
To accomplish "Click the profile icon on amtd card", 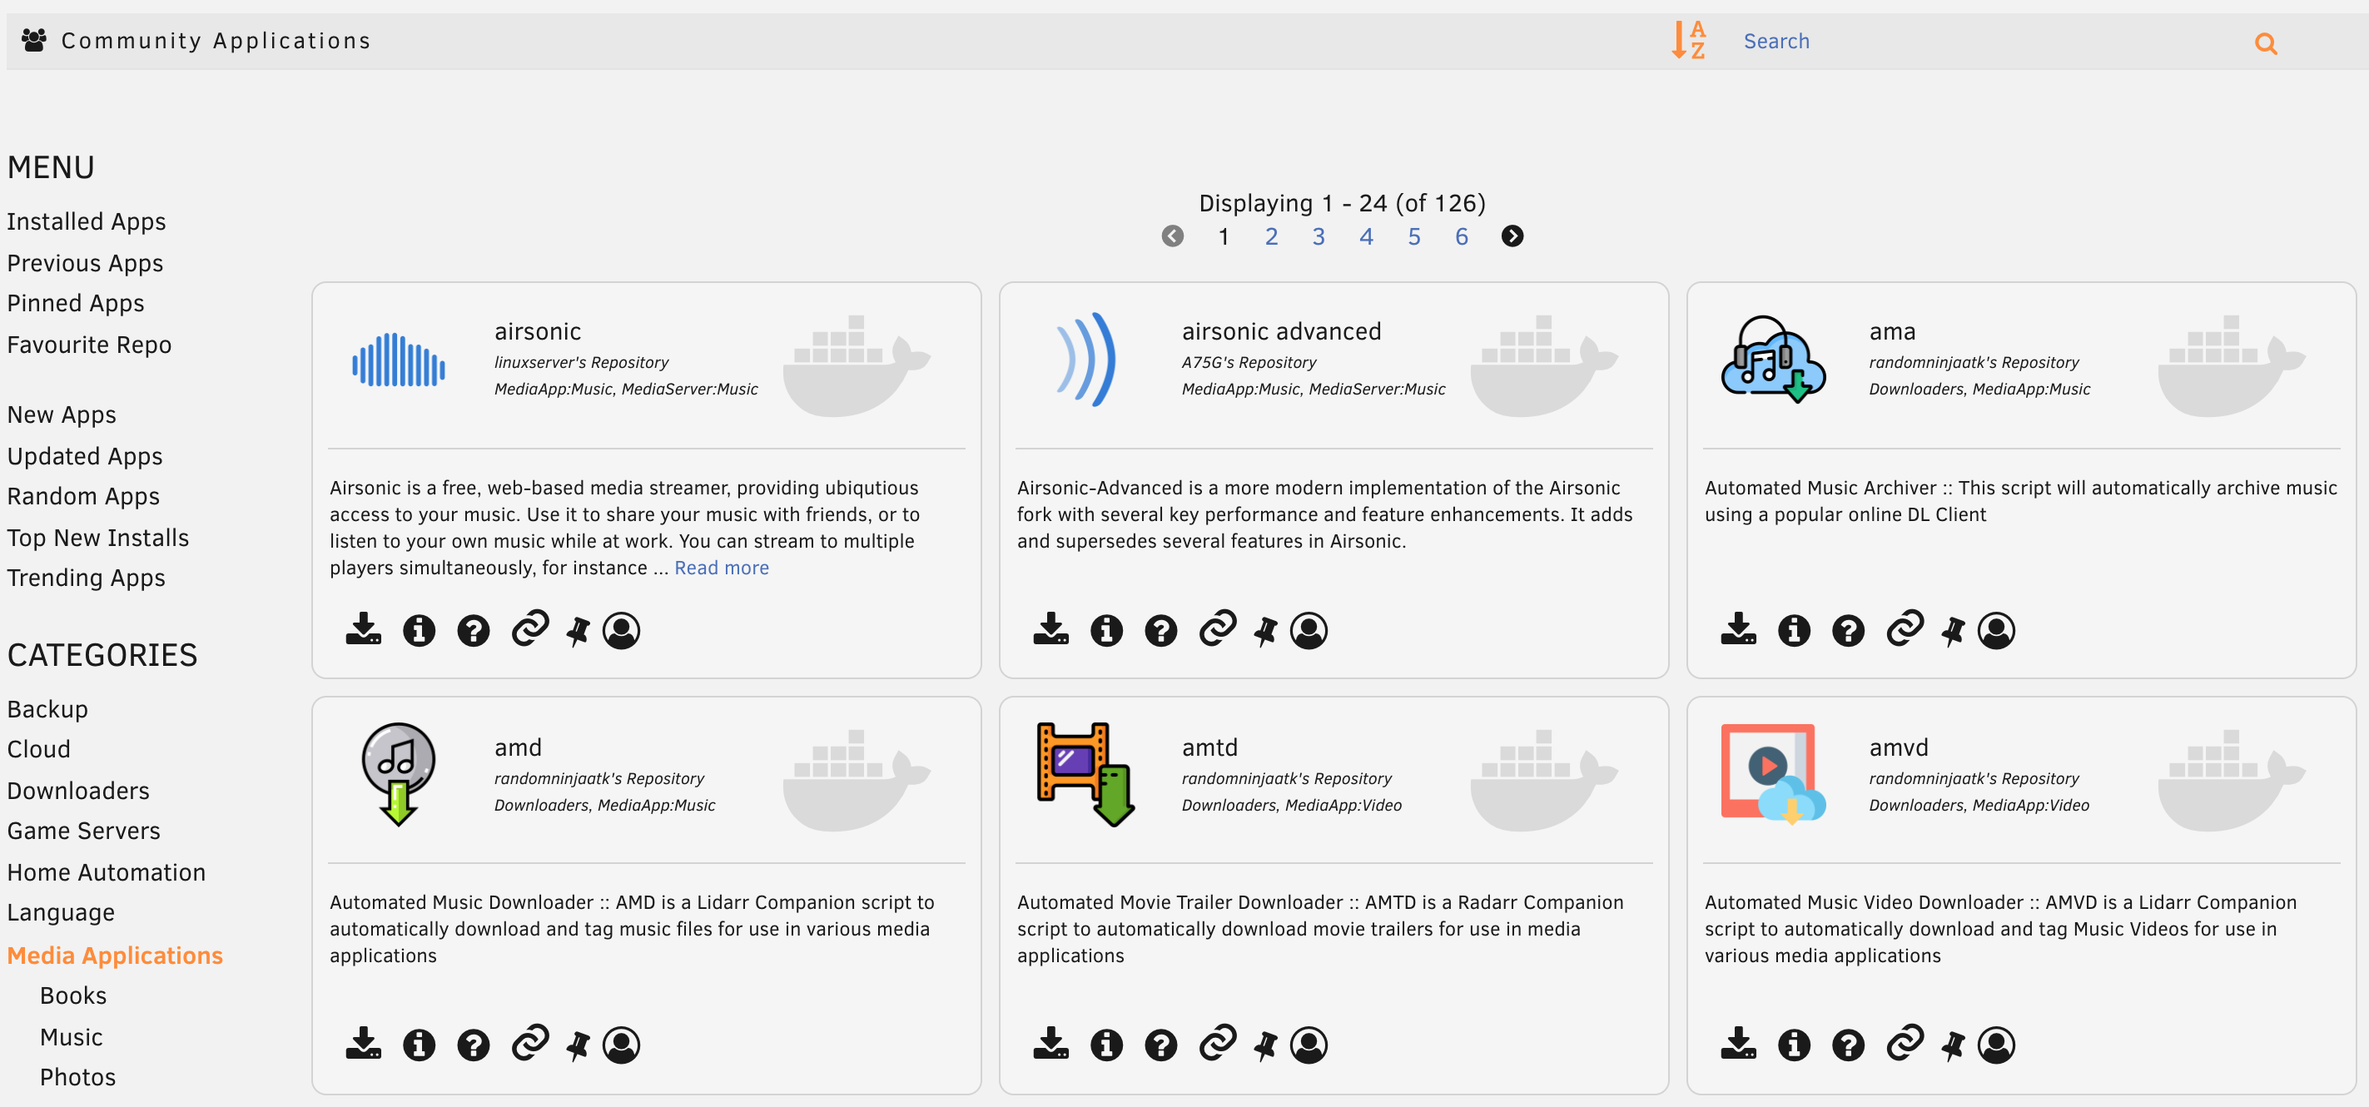I will (x=1308, y=1045).
